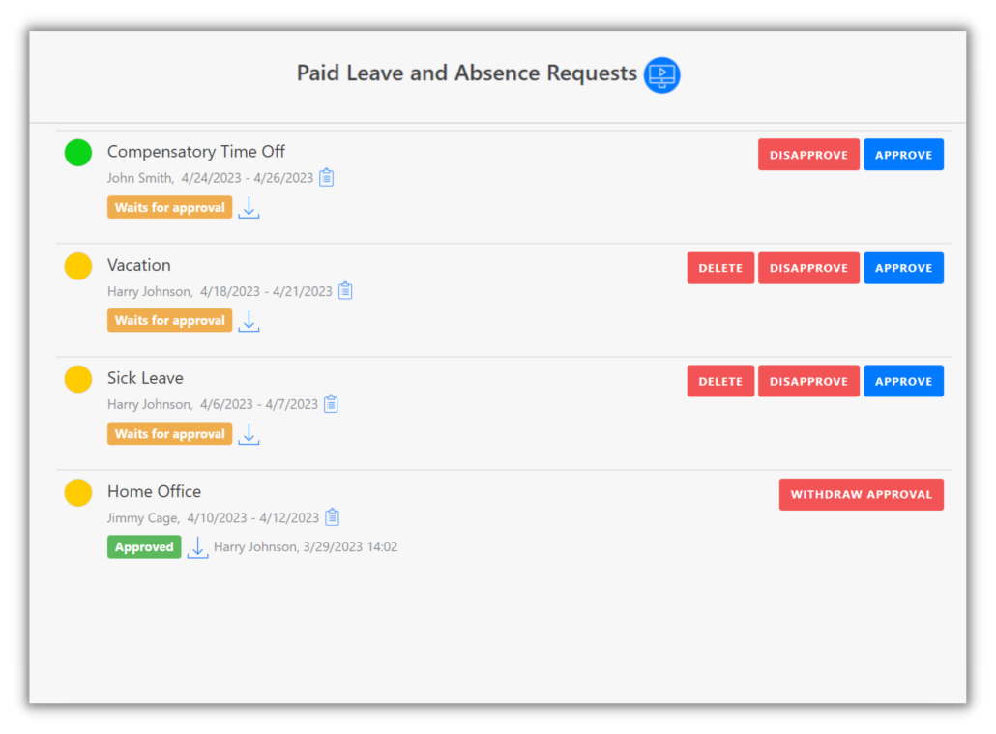The image size is (996, 734).
Task: Click the Waits for approval badge on Sick Leave
Action: coord(169,433)
